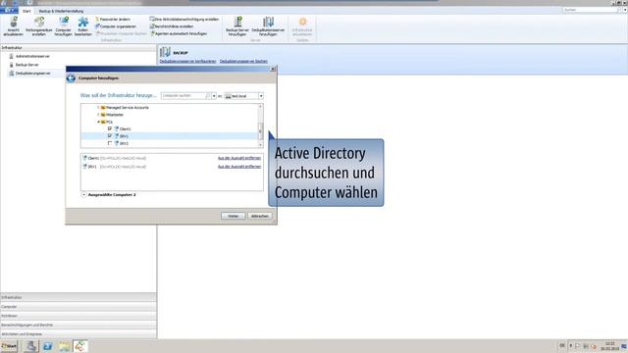Image resolution: width=628 pixels, height=353 pixels.
Task: Click Passwörter ändern in the ribbon
Action: 113,20
